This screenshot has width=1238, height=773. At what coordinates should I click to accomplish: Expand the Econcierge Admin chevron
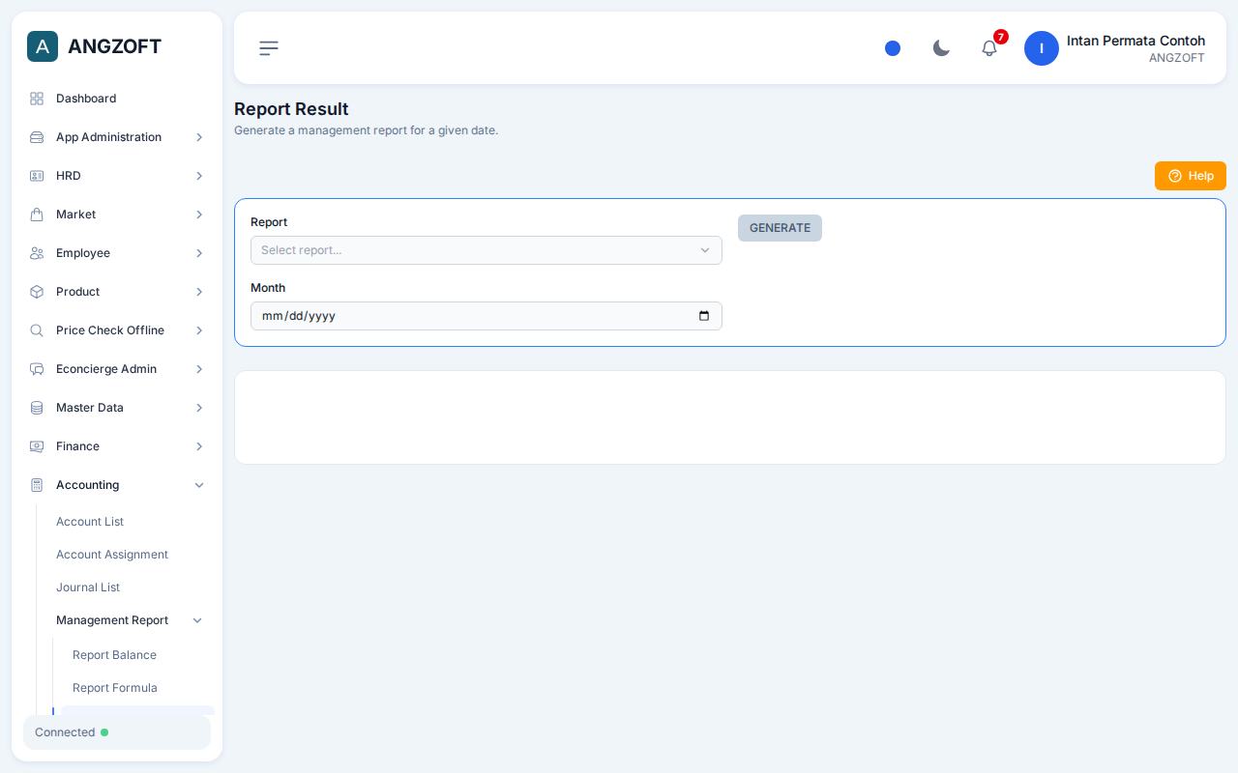coord(199,369)
